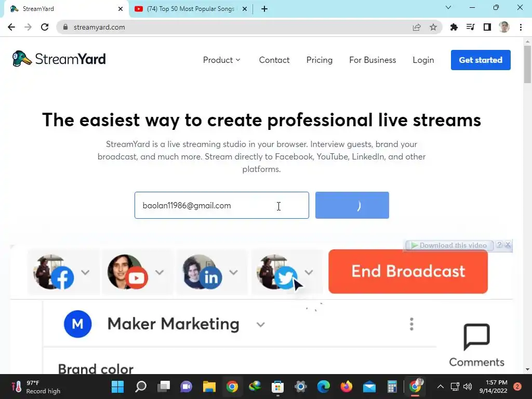
Task: Click the loading submit button beside email
Action: [352, 205]
